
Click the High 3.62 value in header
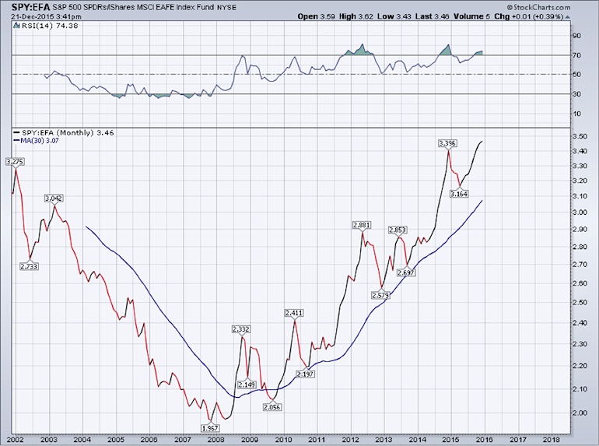pyautogui.click(x=356, y=16)
